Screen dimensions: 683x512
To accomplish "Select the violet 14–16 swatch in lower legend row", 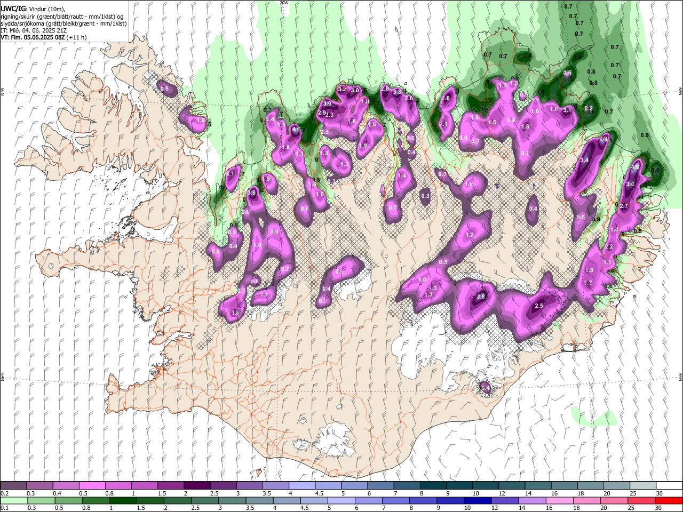I will tap(533, 501).
